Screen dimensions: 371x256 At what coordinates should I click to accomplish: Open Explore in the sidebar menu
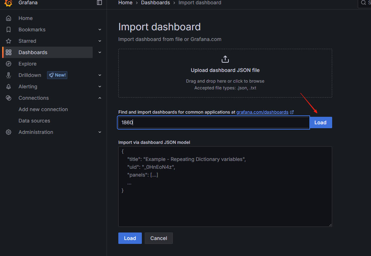click(x=27, y=64)
